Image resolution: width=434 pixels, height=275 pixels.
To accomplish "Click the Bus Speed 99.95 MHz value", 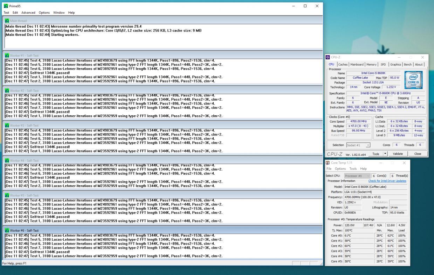I will (x=358, y=130).
